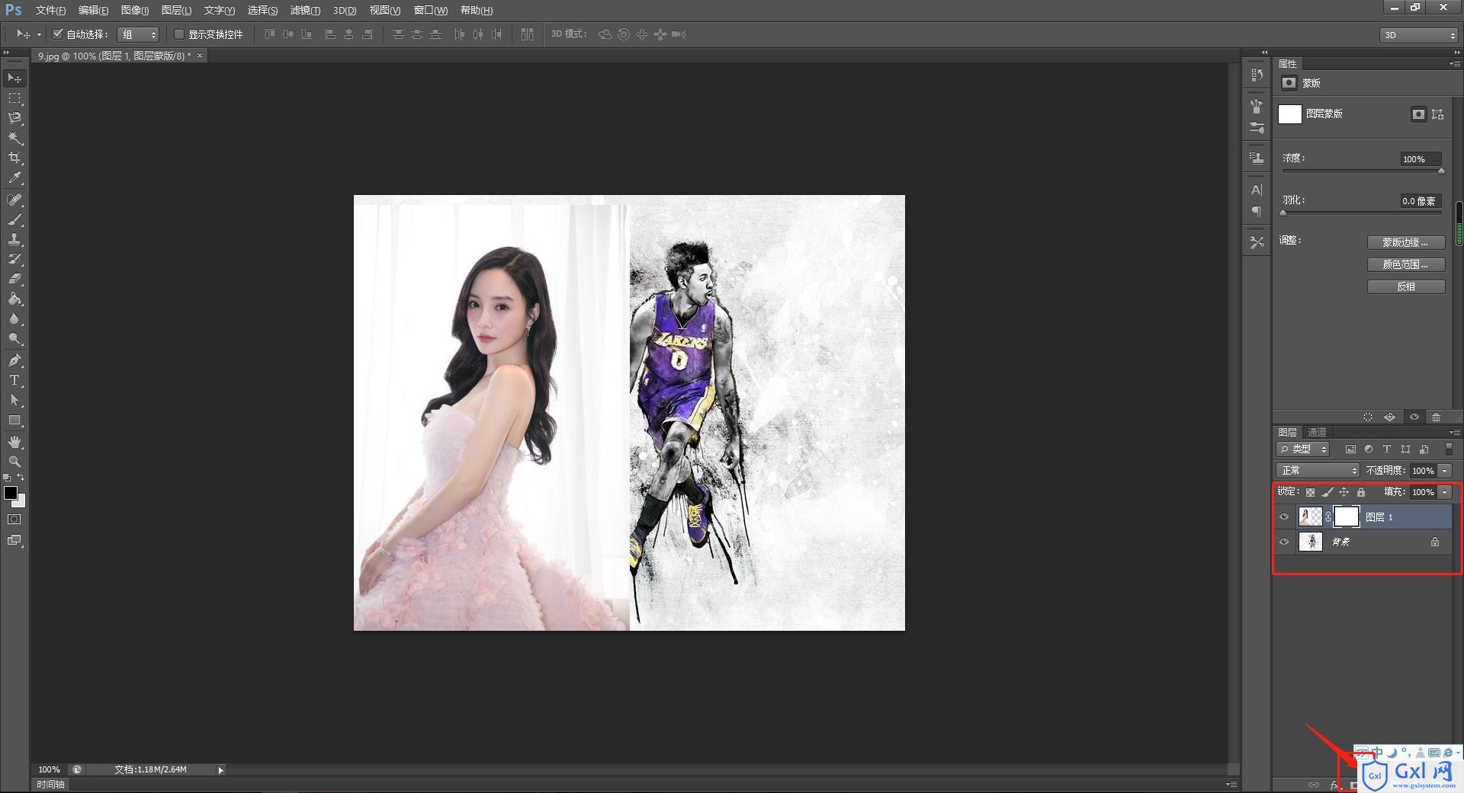The width and height of the screenshot is (1464, 793).
Task: Select the Pen tool
Action: point(14,360)
